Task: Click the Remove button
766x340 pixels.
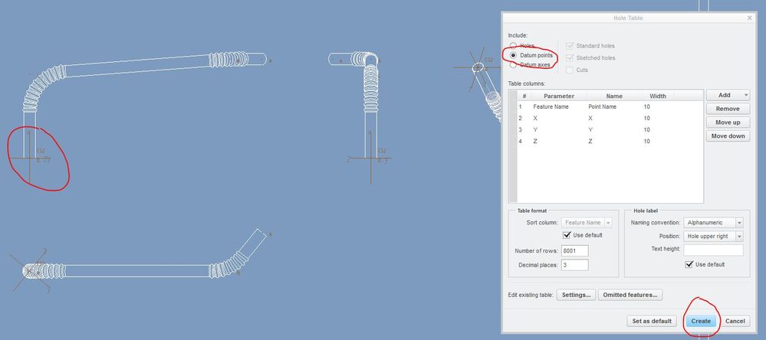Action: tap(728, 109)
